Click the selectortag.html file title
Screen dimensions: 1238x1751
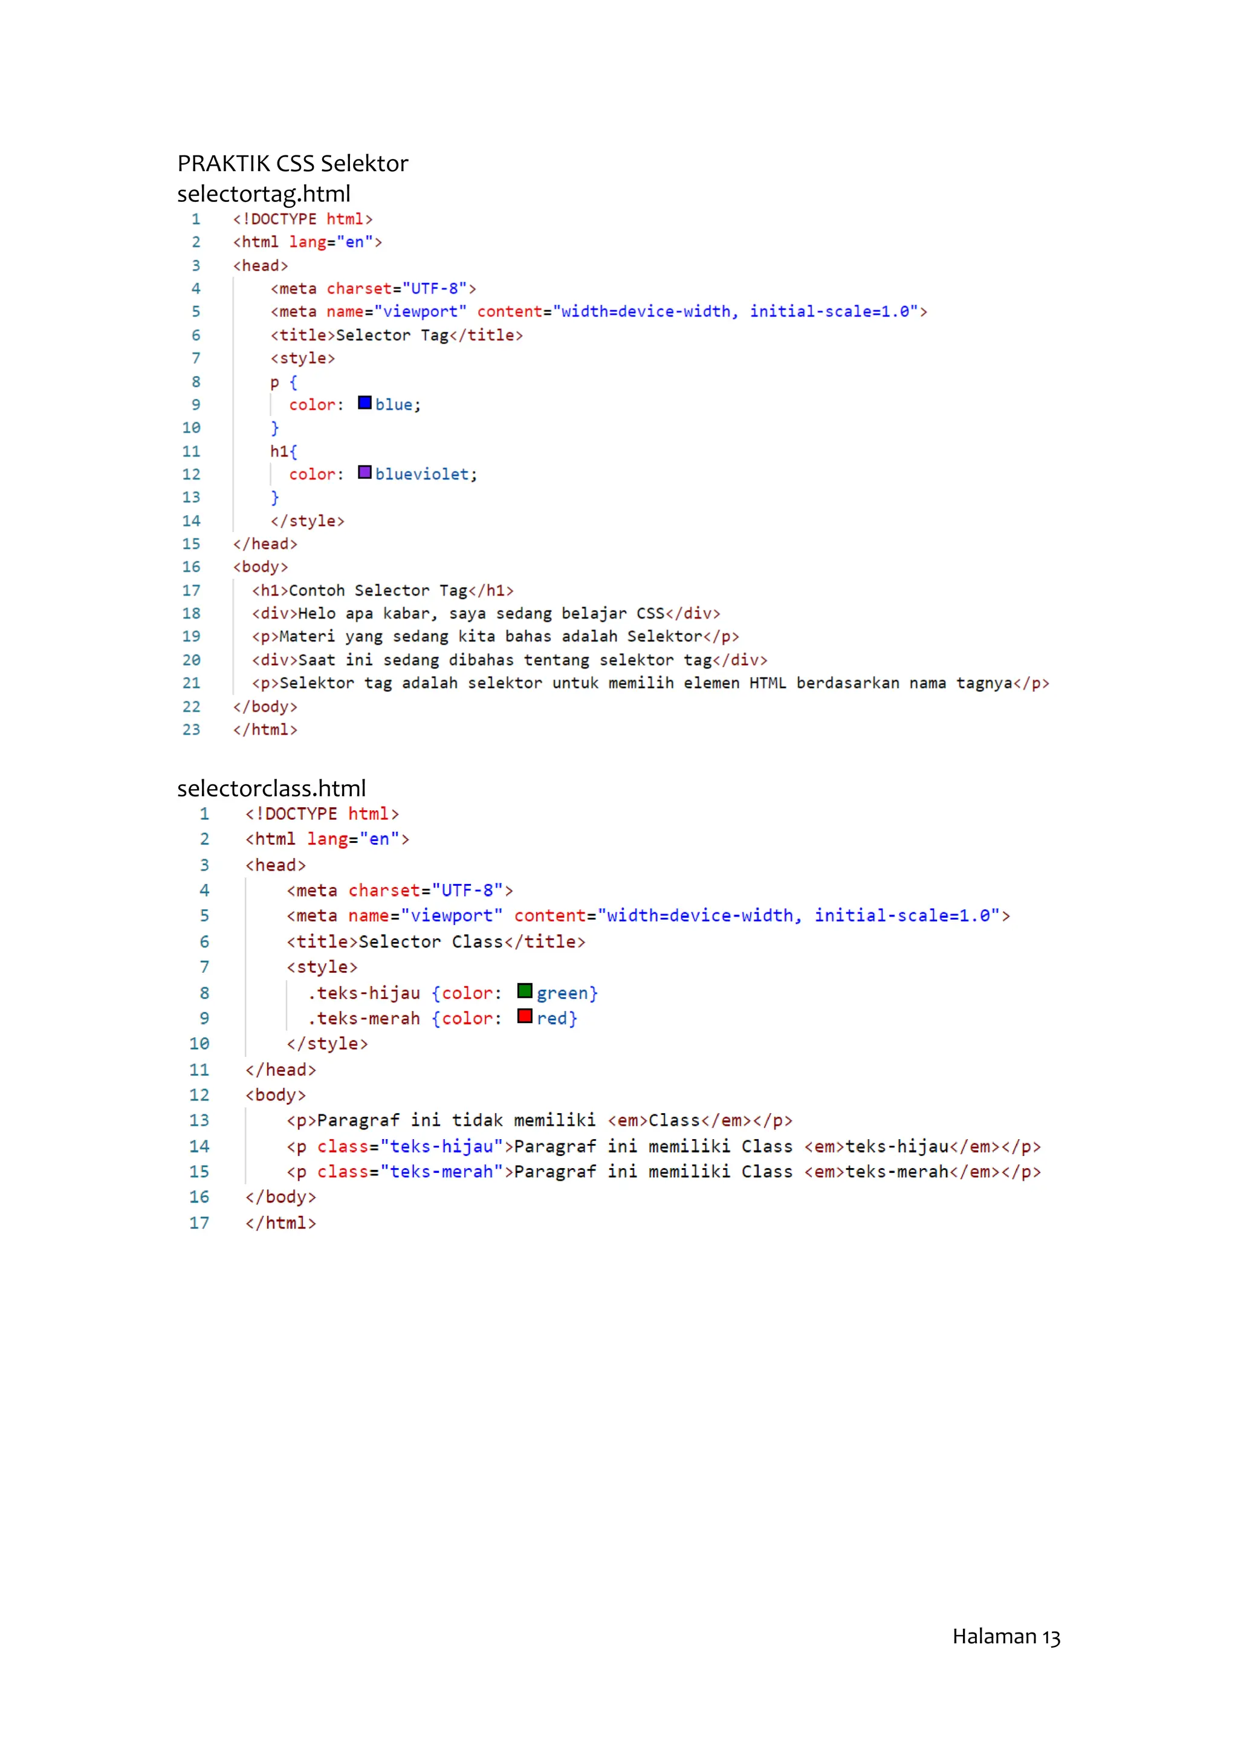(264, 193)
